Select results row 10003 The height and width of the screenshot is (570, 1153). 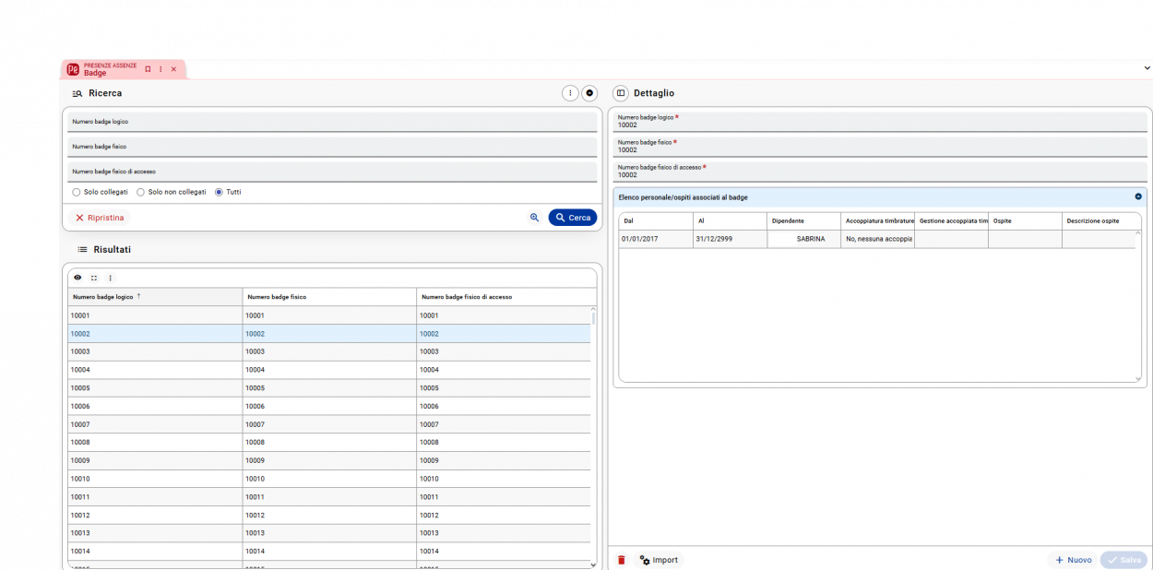pyautogui.click(x=329, y=351)
